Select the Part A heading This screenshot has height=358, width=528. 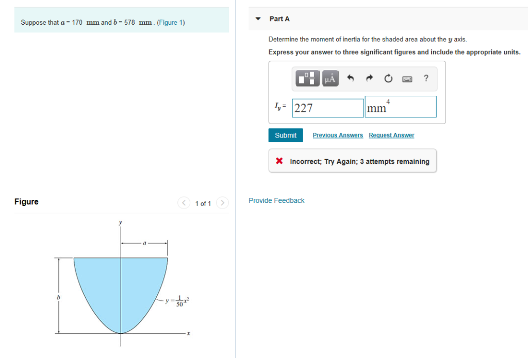(280, 18)
